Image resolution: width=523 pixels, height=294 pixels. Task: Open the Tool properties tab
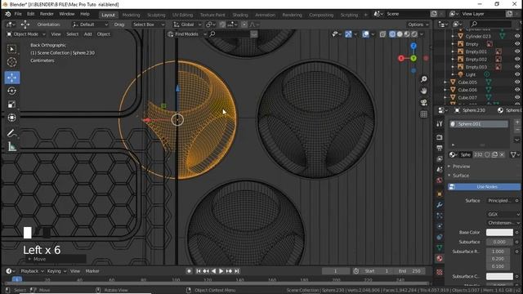pyautogui.click(x=440, y=124)
